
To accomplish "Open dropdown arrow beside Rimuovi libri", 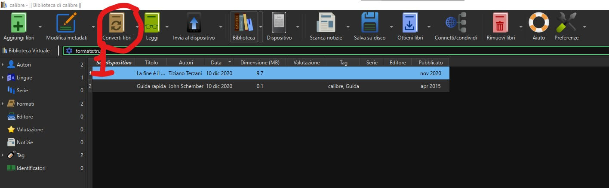I will point(521,27).
